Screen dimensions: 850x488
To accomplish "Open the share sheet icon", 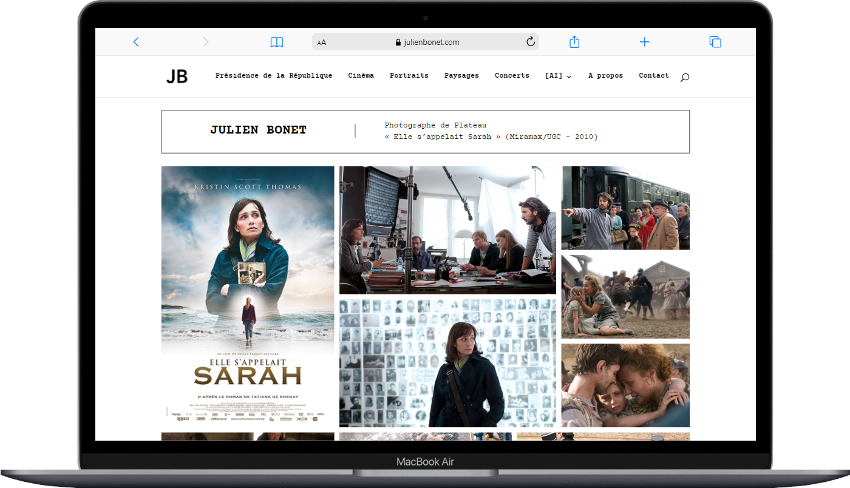I will point(574,42).
